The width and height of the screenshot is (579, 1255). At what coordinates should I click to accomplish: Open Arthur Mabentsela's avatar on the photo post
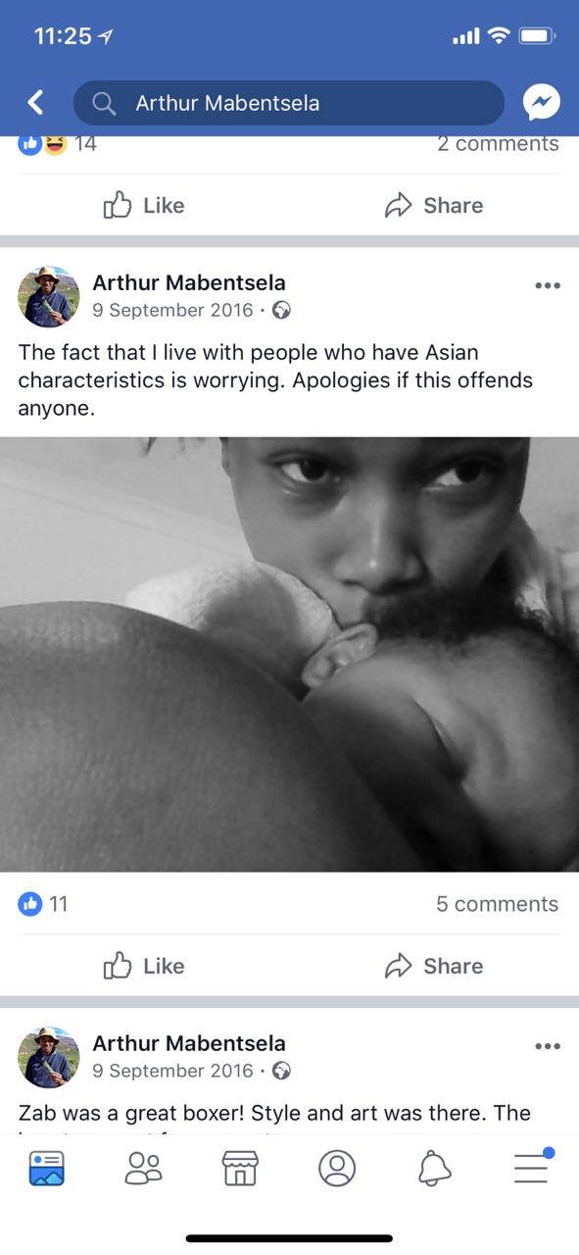coord(49,296)
